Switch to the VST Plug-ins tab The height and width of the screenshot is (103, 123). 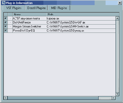[x=14, y=8]
